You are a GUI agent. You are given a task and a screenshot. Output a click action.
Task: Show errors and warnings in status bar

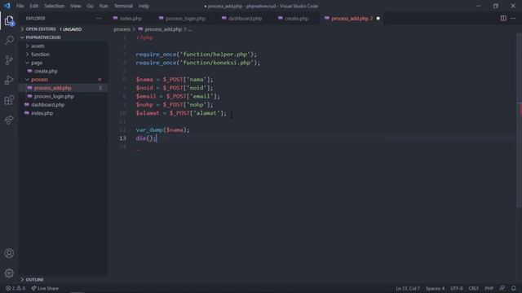coord(15,288)
